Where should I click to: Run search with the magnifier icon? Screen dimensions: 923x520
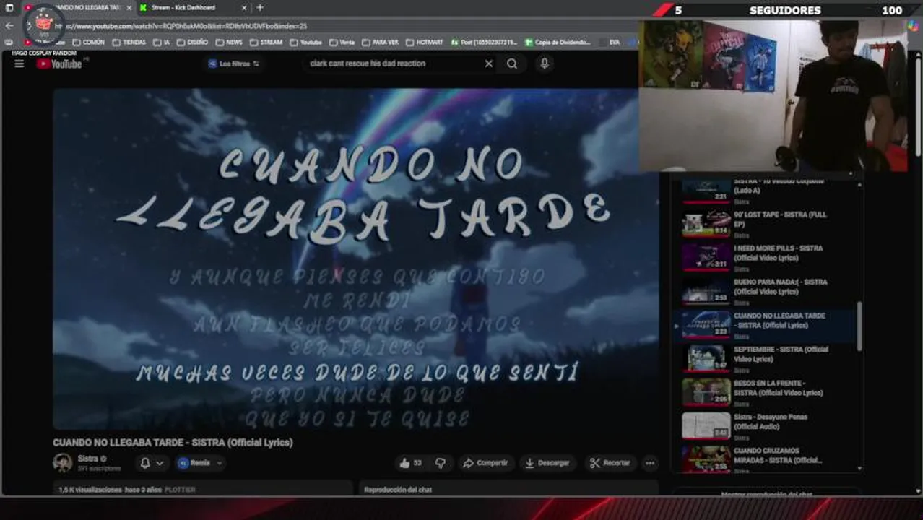[x=512, y=64]
